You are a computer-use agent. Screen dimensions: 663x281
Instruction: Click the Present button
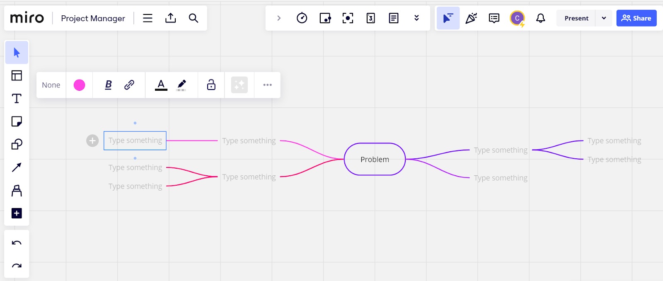pos(576,18)
